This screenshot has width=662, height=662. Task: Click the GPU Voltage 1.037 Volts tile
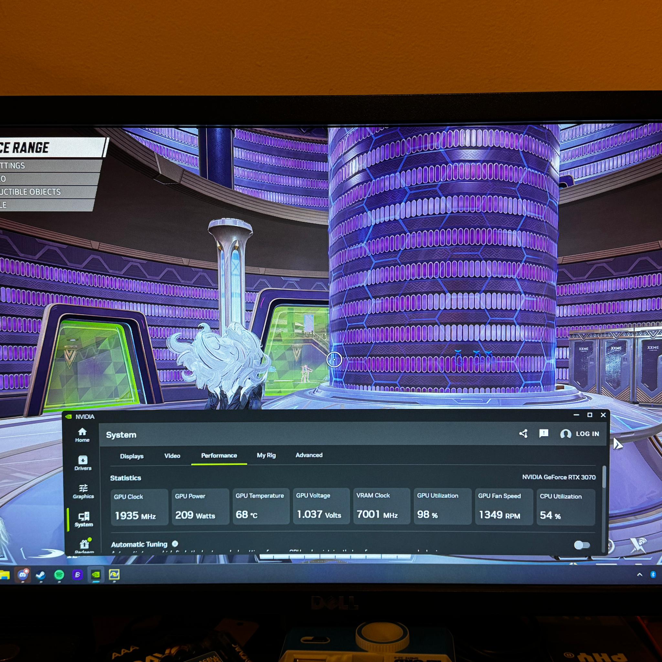pos(321,506)
